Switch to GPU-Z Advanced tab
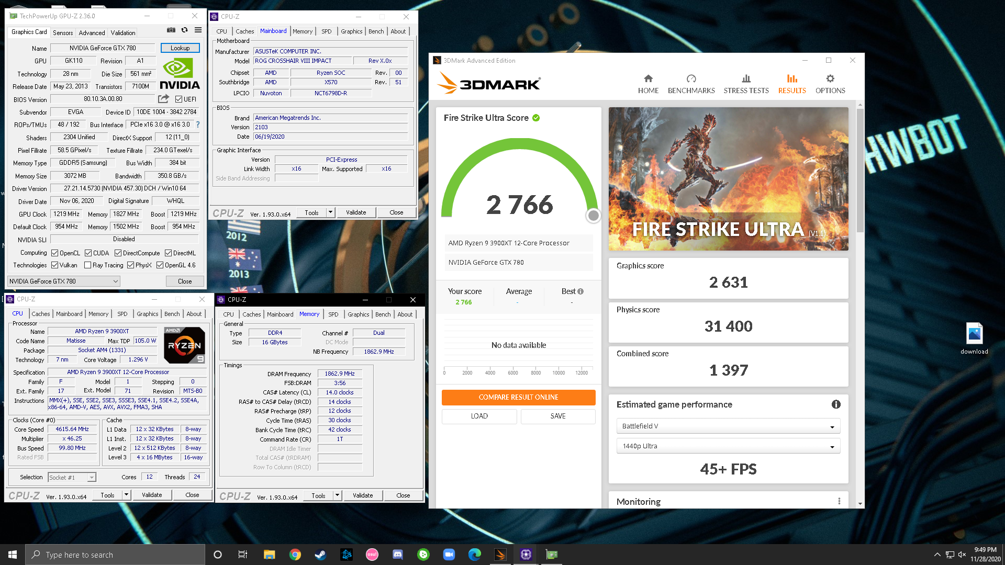 [x=92, y=32]
